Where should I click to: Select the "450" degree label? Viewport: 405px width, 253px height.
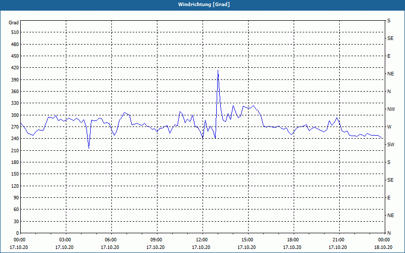[15, 56]
